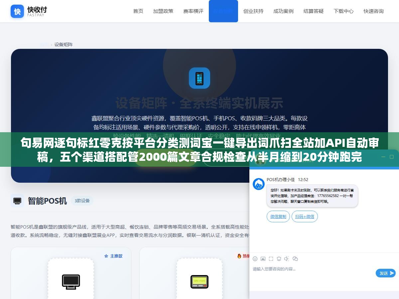
Task: Open the 下载中心 nav menu item
Action: (343, 11)
